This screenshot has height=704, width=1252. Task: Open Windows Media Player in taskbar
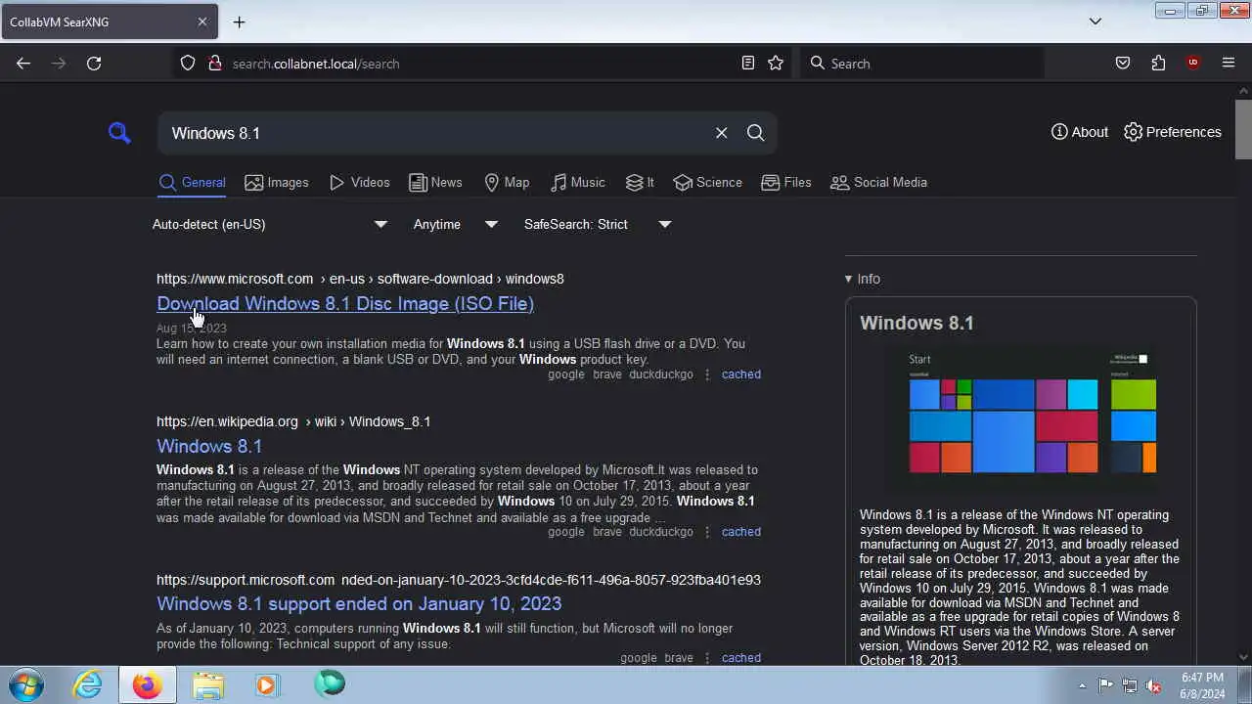(x=267, y=684)
